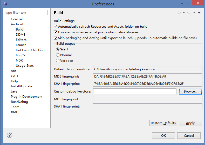Screen dimensions: 205x145
Task: Dismiss dialog with Cancel button
Action: (189, 135)
